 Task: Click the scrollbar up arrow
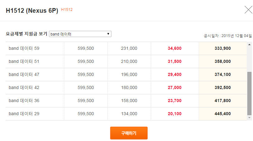click(x=249, y=45)
